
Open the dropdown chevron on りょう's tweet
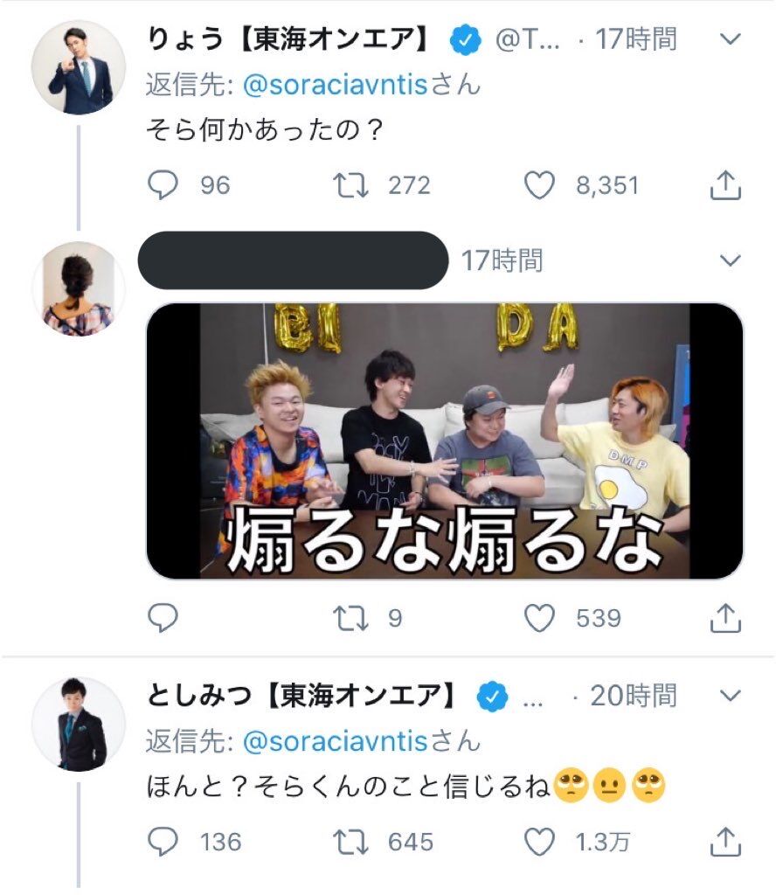pyautogui.click(x=731, y=38)
